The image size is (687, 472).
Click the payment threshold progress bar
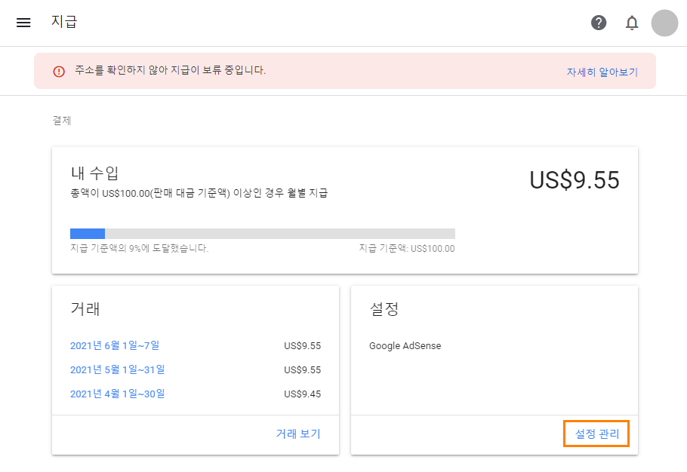tap(263, 234)
